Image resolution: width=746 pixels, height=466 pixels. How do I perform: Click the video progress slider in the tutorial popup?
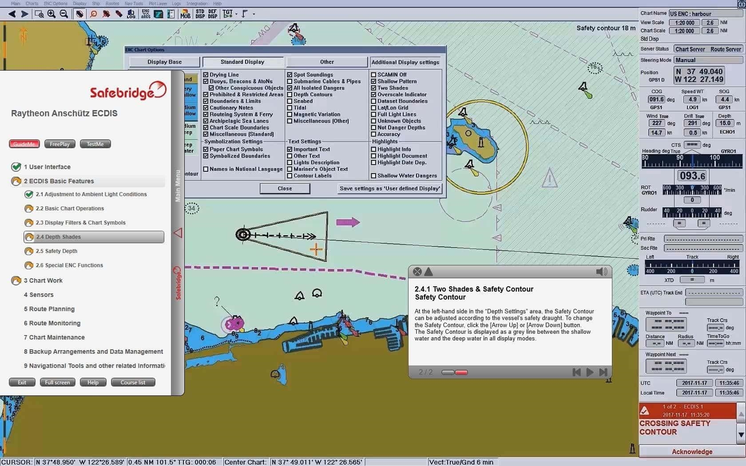coord(454,372)
